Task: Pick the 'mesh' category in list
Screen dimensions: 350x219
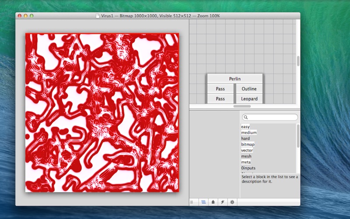Action: (246, 156)
